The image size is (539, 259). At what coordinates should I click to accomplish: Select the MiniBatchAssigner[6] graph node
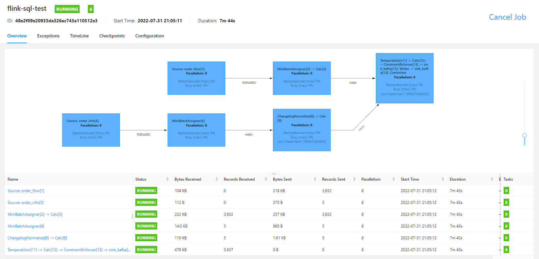click(x=196, y=130)
